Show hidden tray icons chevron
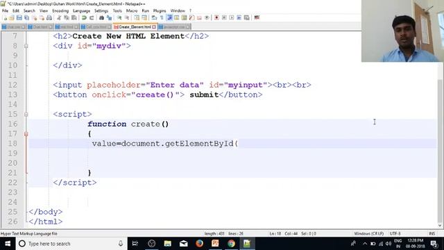The height and width of the screenshot is (250, 444). point(365,244)
